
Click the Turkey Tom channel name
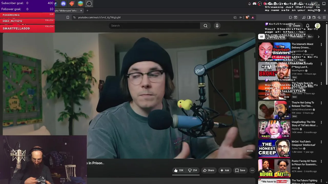(x=297, y=148)
